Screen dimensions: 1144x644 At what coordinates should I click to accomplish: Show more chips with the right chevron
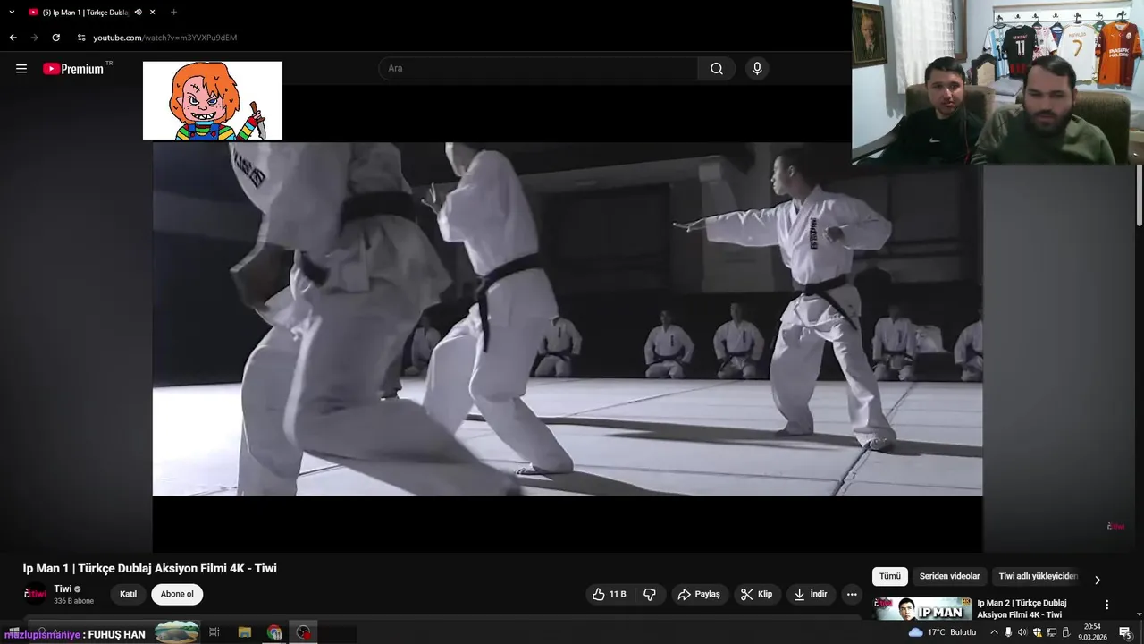[x=1098, y=579]
